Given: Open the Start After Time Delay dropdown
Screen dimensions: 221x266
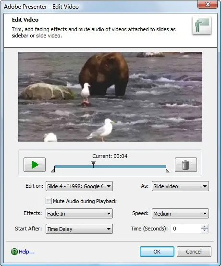Looking at the screenshot, I should 79,229.
